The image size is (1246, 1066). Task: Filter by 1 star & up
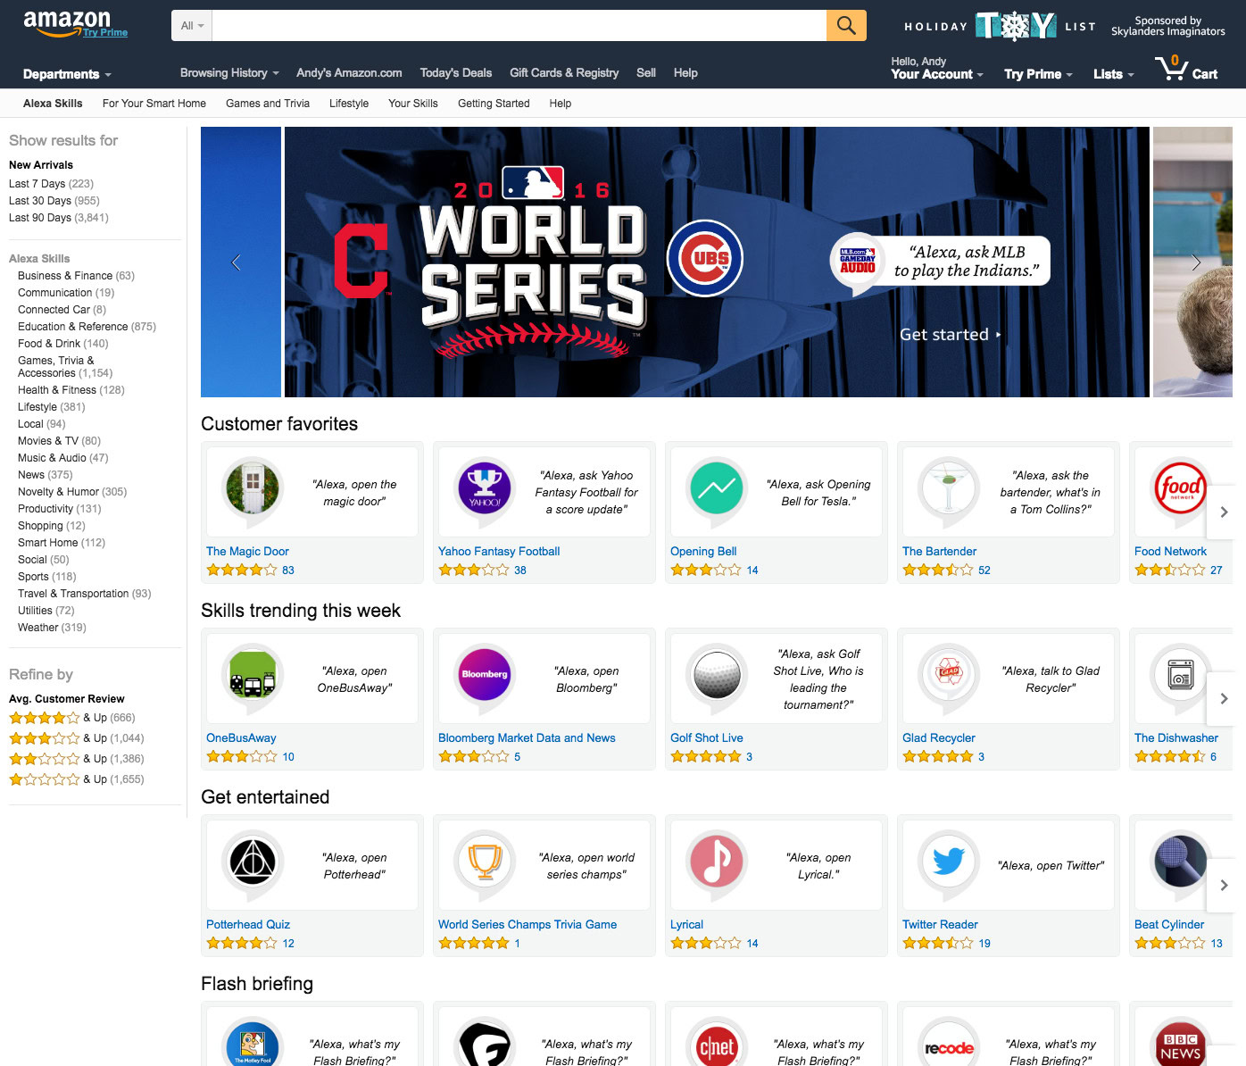[76, 779]
